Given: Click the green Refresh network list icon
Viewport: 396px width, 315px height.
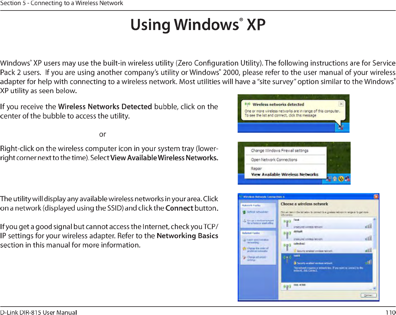Looking at the screenshot, I should 244,212.
